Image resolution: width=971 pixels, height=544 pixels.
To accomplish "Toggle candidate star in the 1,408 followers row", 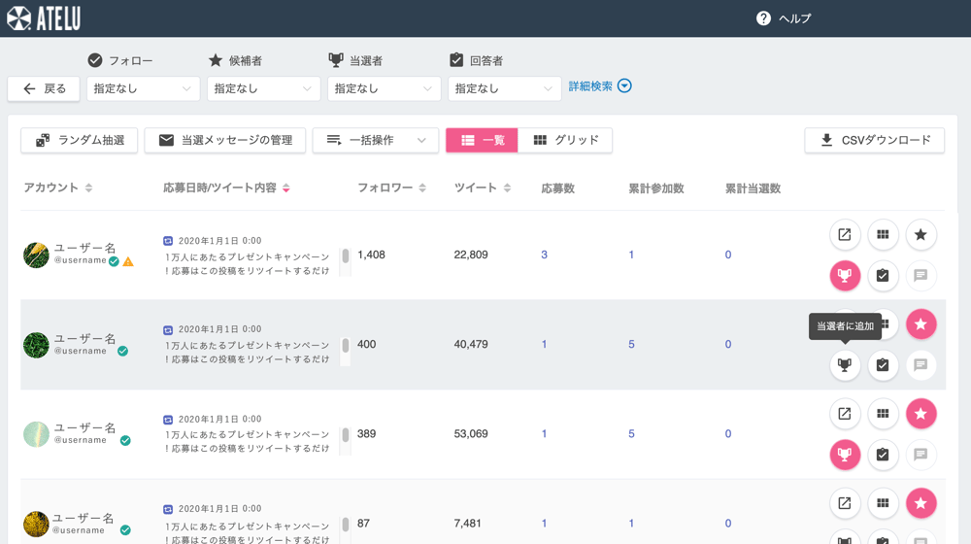I will pos(921,235).
